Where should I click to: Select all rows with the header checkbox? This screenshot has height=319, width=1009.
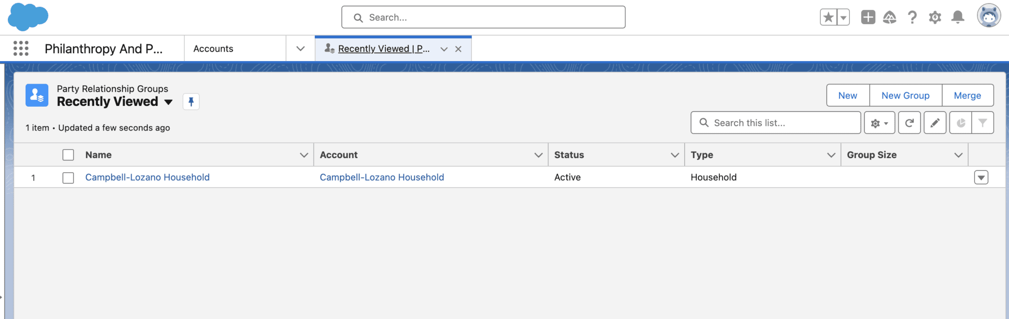[68, 155]
